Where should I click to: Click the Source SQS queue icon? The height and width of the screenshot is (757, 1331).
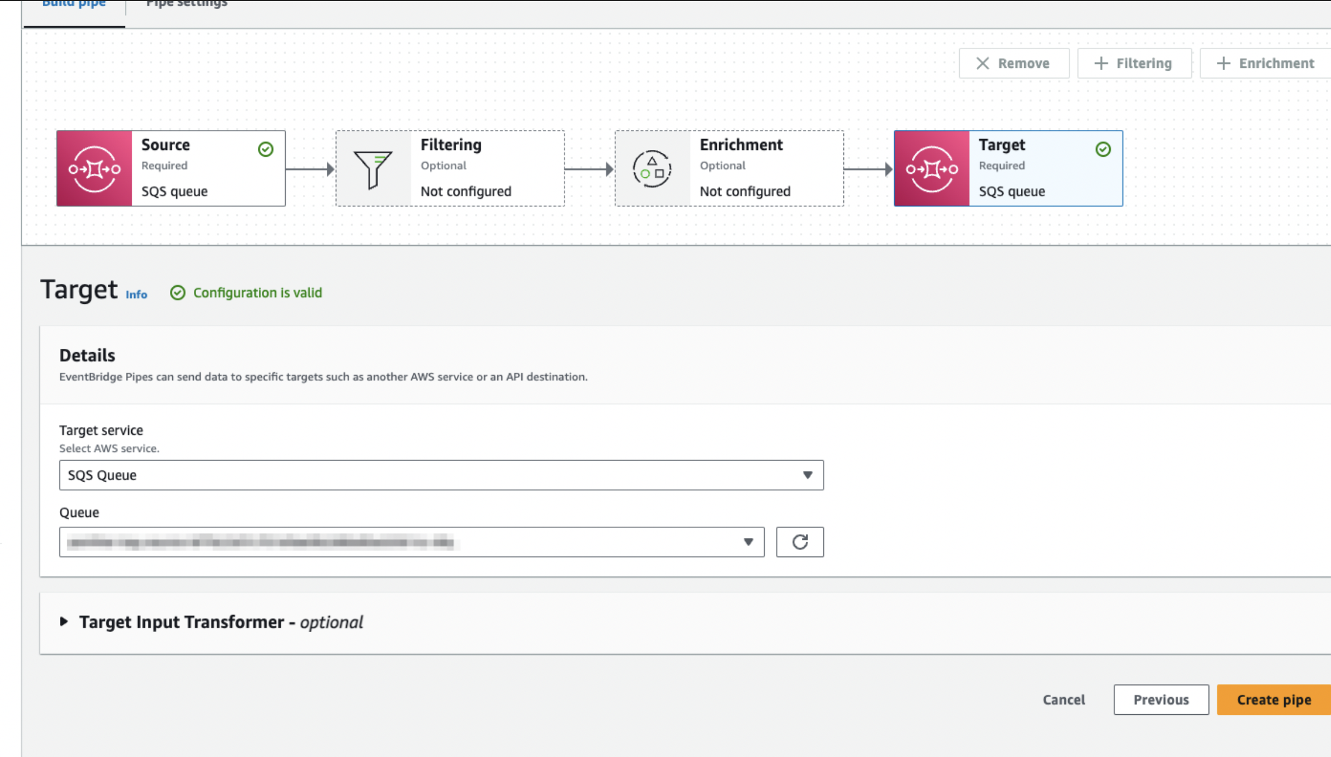point(94,169)
